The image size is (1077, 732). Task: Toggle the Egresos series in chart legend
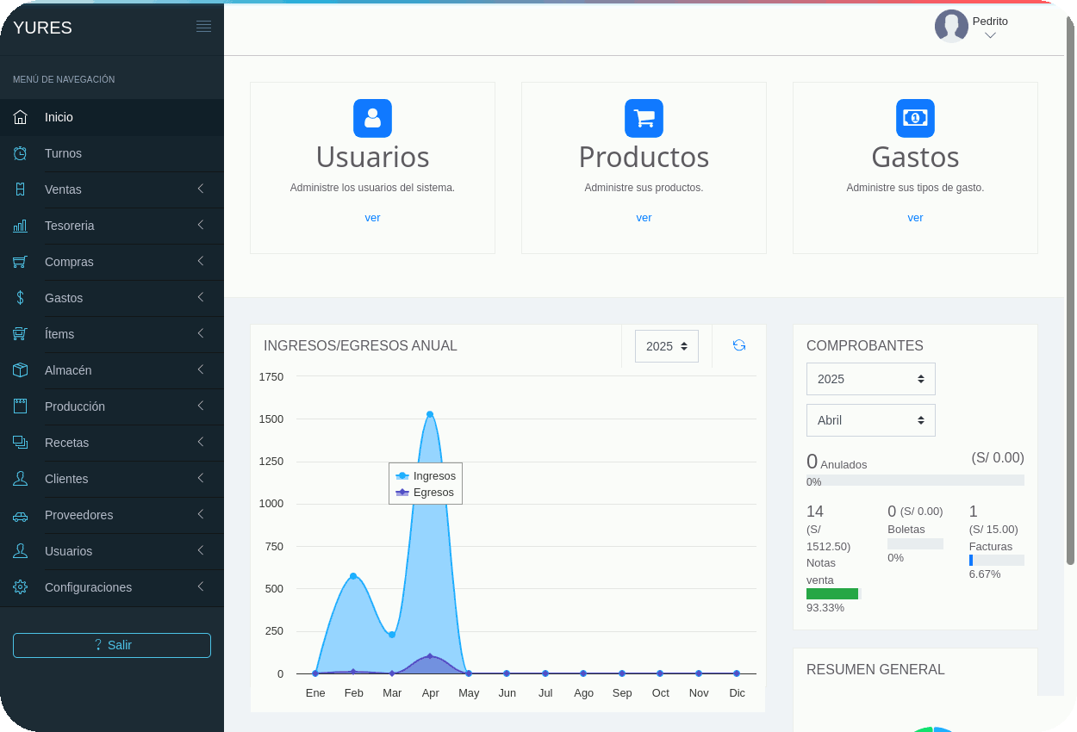(x=425, y=493)
